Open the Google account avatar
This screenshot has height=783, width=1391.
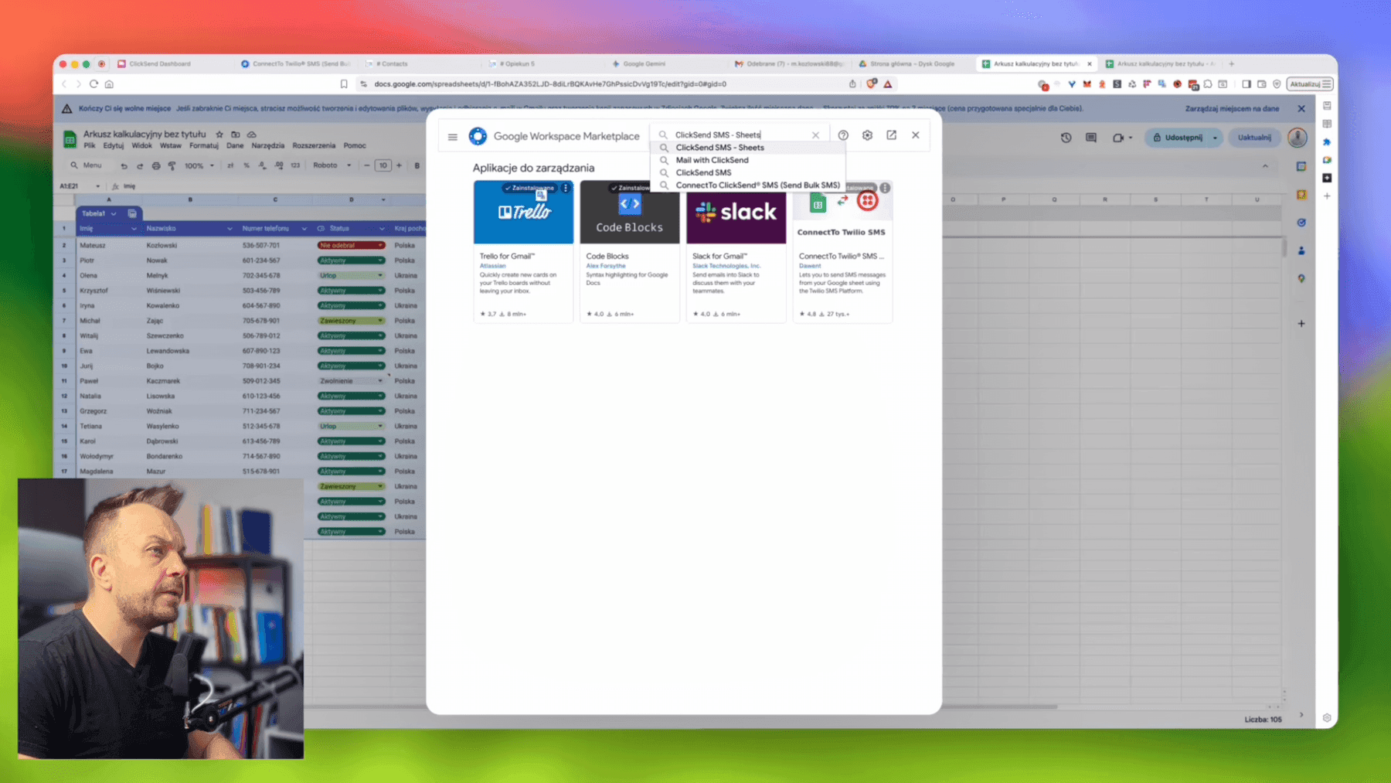point(1297,138)
